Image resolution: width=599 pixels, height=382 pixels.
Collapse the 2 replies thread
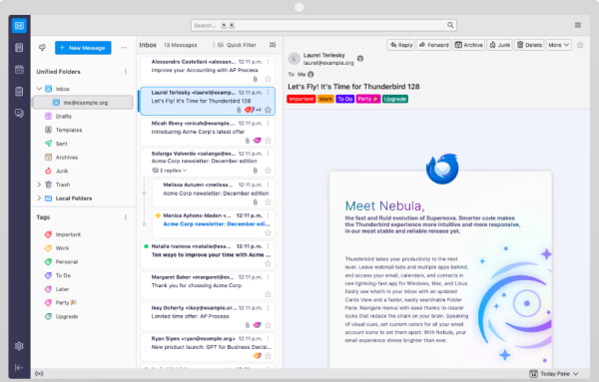click(x=170, y=171)
